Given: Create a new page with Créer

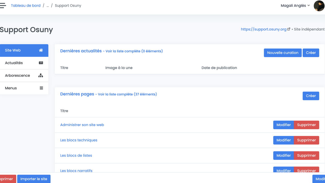Looking at the screenshot, I should 311,96.
